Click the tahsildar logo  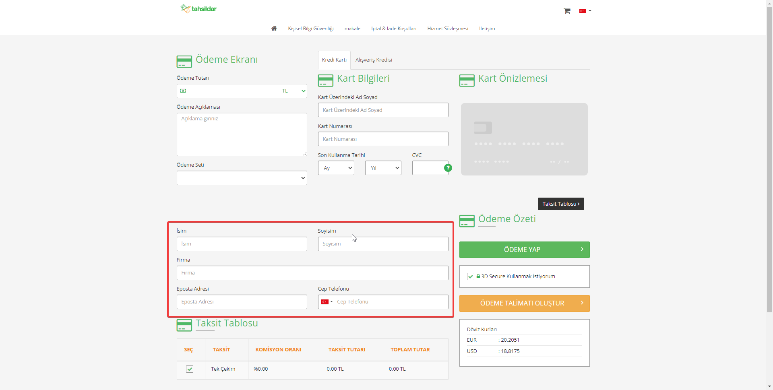coord(198,8)
